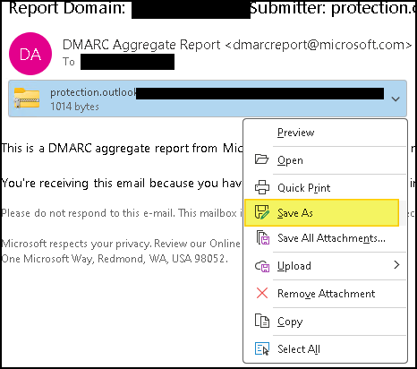Click the protection.outlook attachment file name
The width and height of the screenshot is (417, 369).
tap(93, 92)
